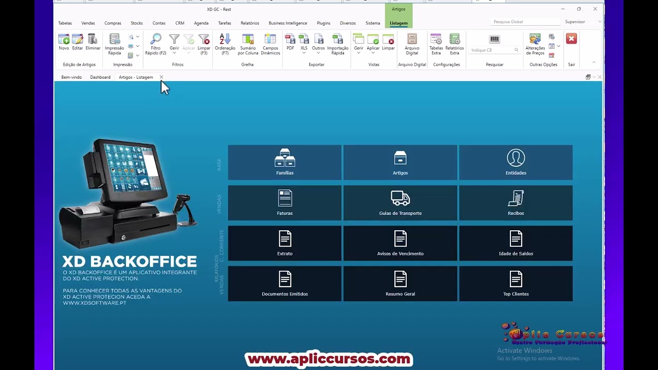
Task: Click the barcode search icon
Action: [x=495, y=39]
